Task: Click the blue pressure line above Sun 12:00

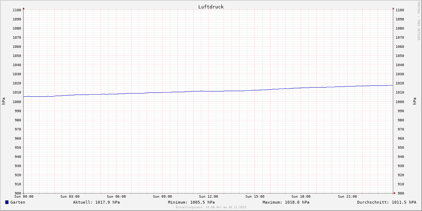Action: point(209,91)
